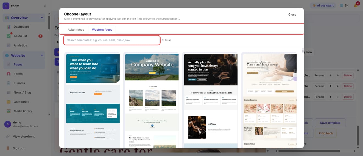The image size is (363, 156).
Task: Click the Sign out door icon
Action: (8, 148)
